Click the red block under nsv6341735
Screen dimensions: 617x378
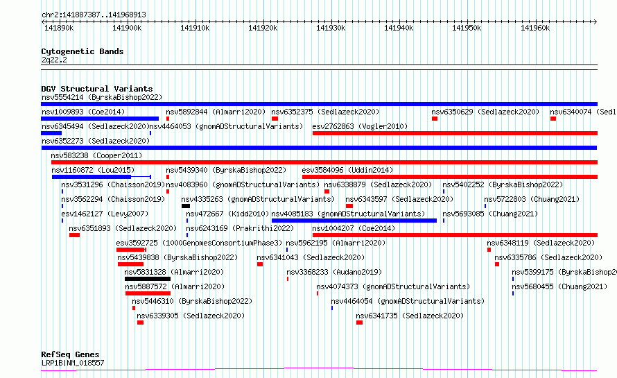(x=359, y=323)
